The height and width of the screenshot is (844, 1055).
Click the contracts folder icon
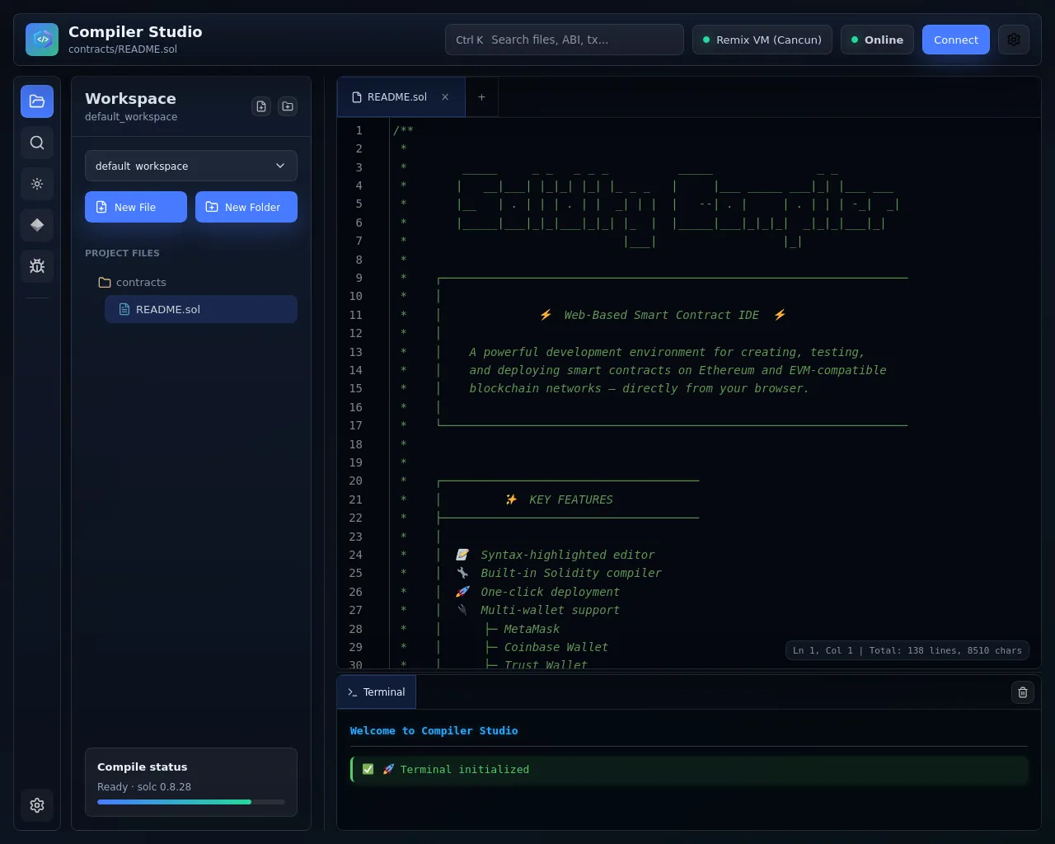[105, 282]
